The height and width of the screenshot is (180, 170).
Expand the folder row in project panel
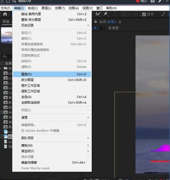pos(1,68)
